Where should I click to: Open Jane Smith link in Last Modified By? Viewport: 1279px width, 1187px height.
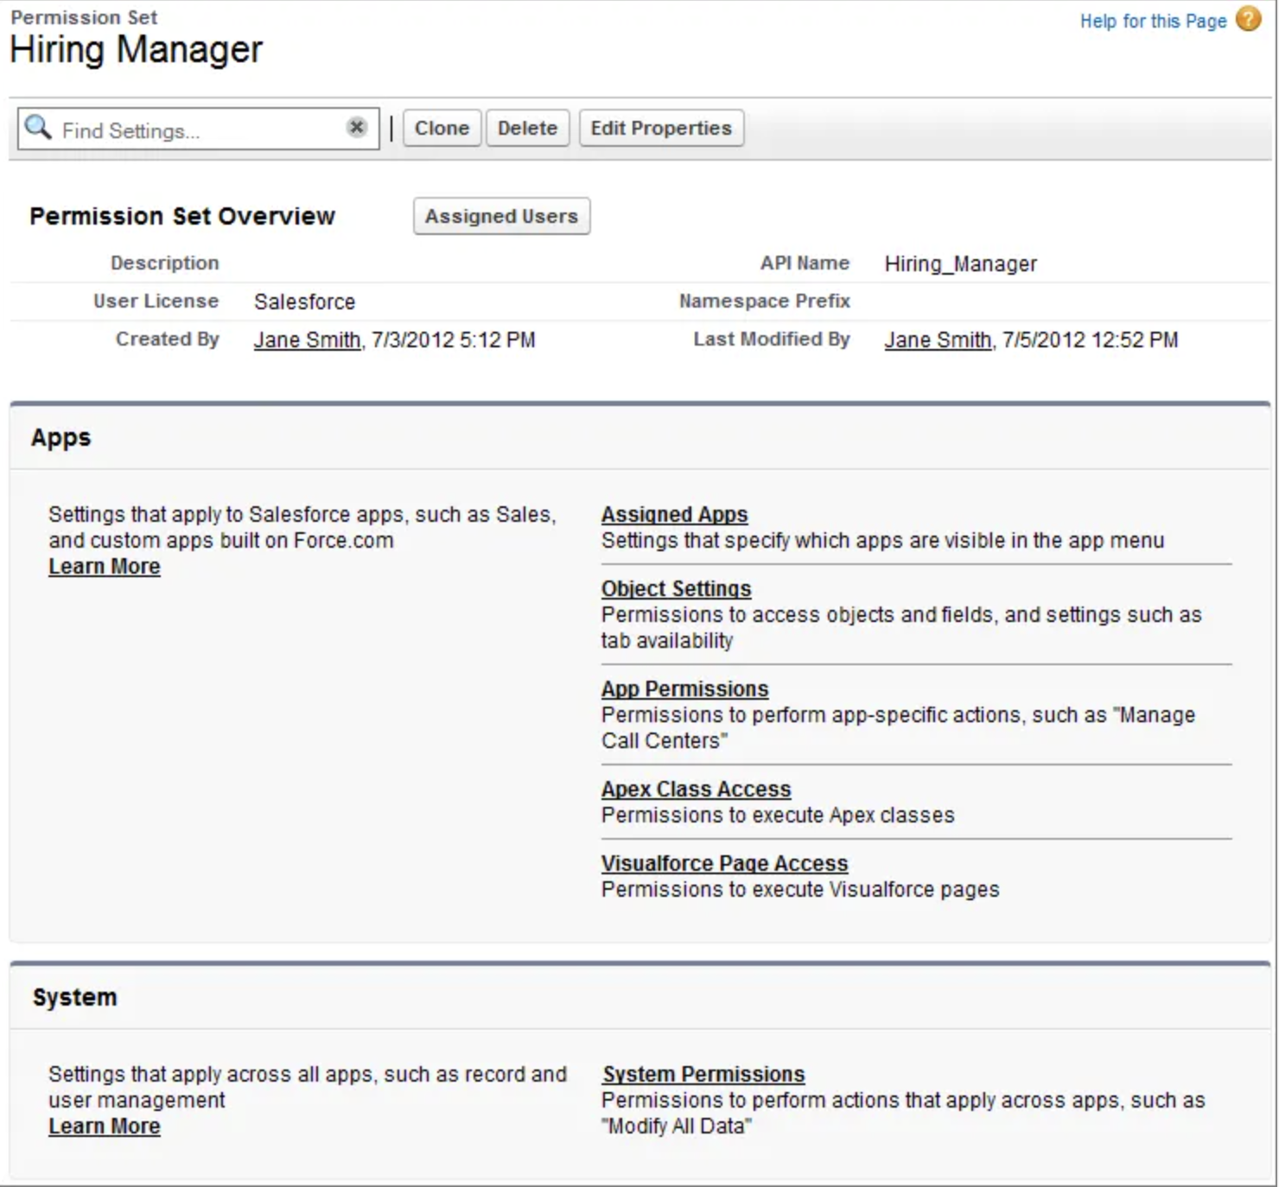938,340
